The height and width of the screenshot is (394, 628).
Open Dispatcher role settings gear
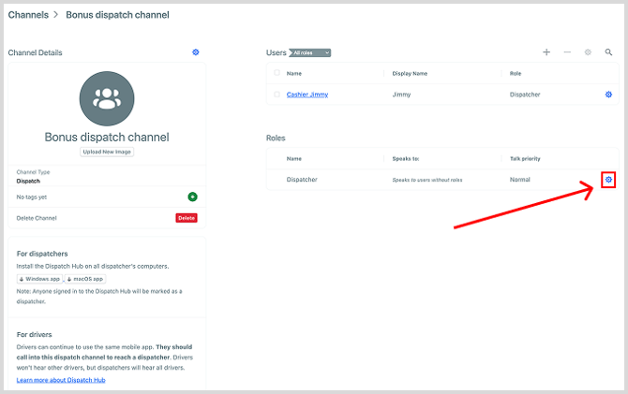pyautogui.click(x=608, y=180)
